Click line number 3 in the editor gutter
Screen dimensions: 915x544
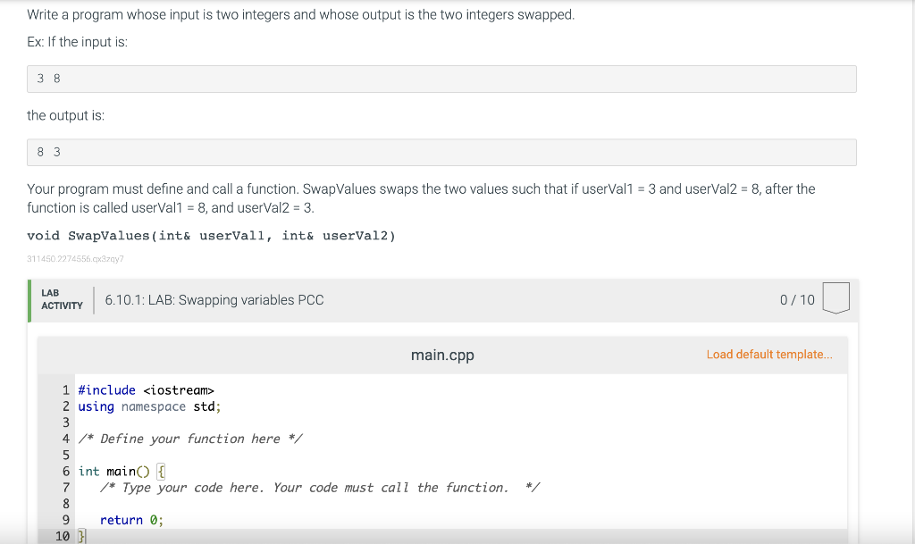tap(66, 423)
